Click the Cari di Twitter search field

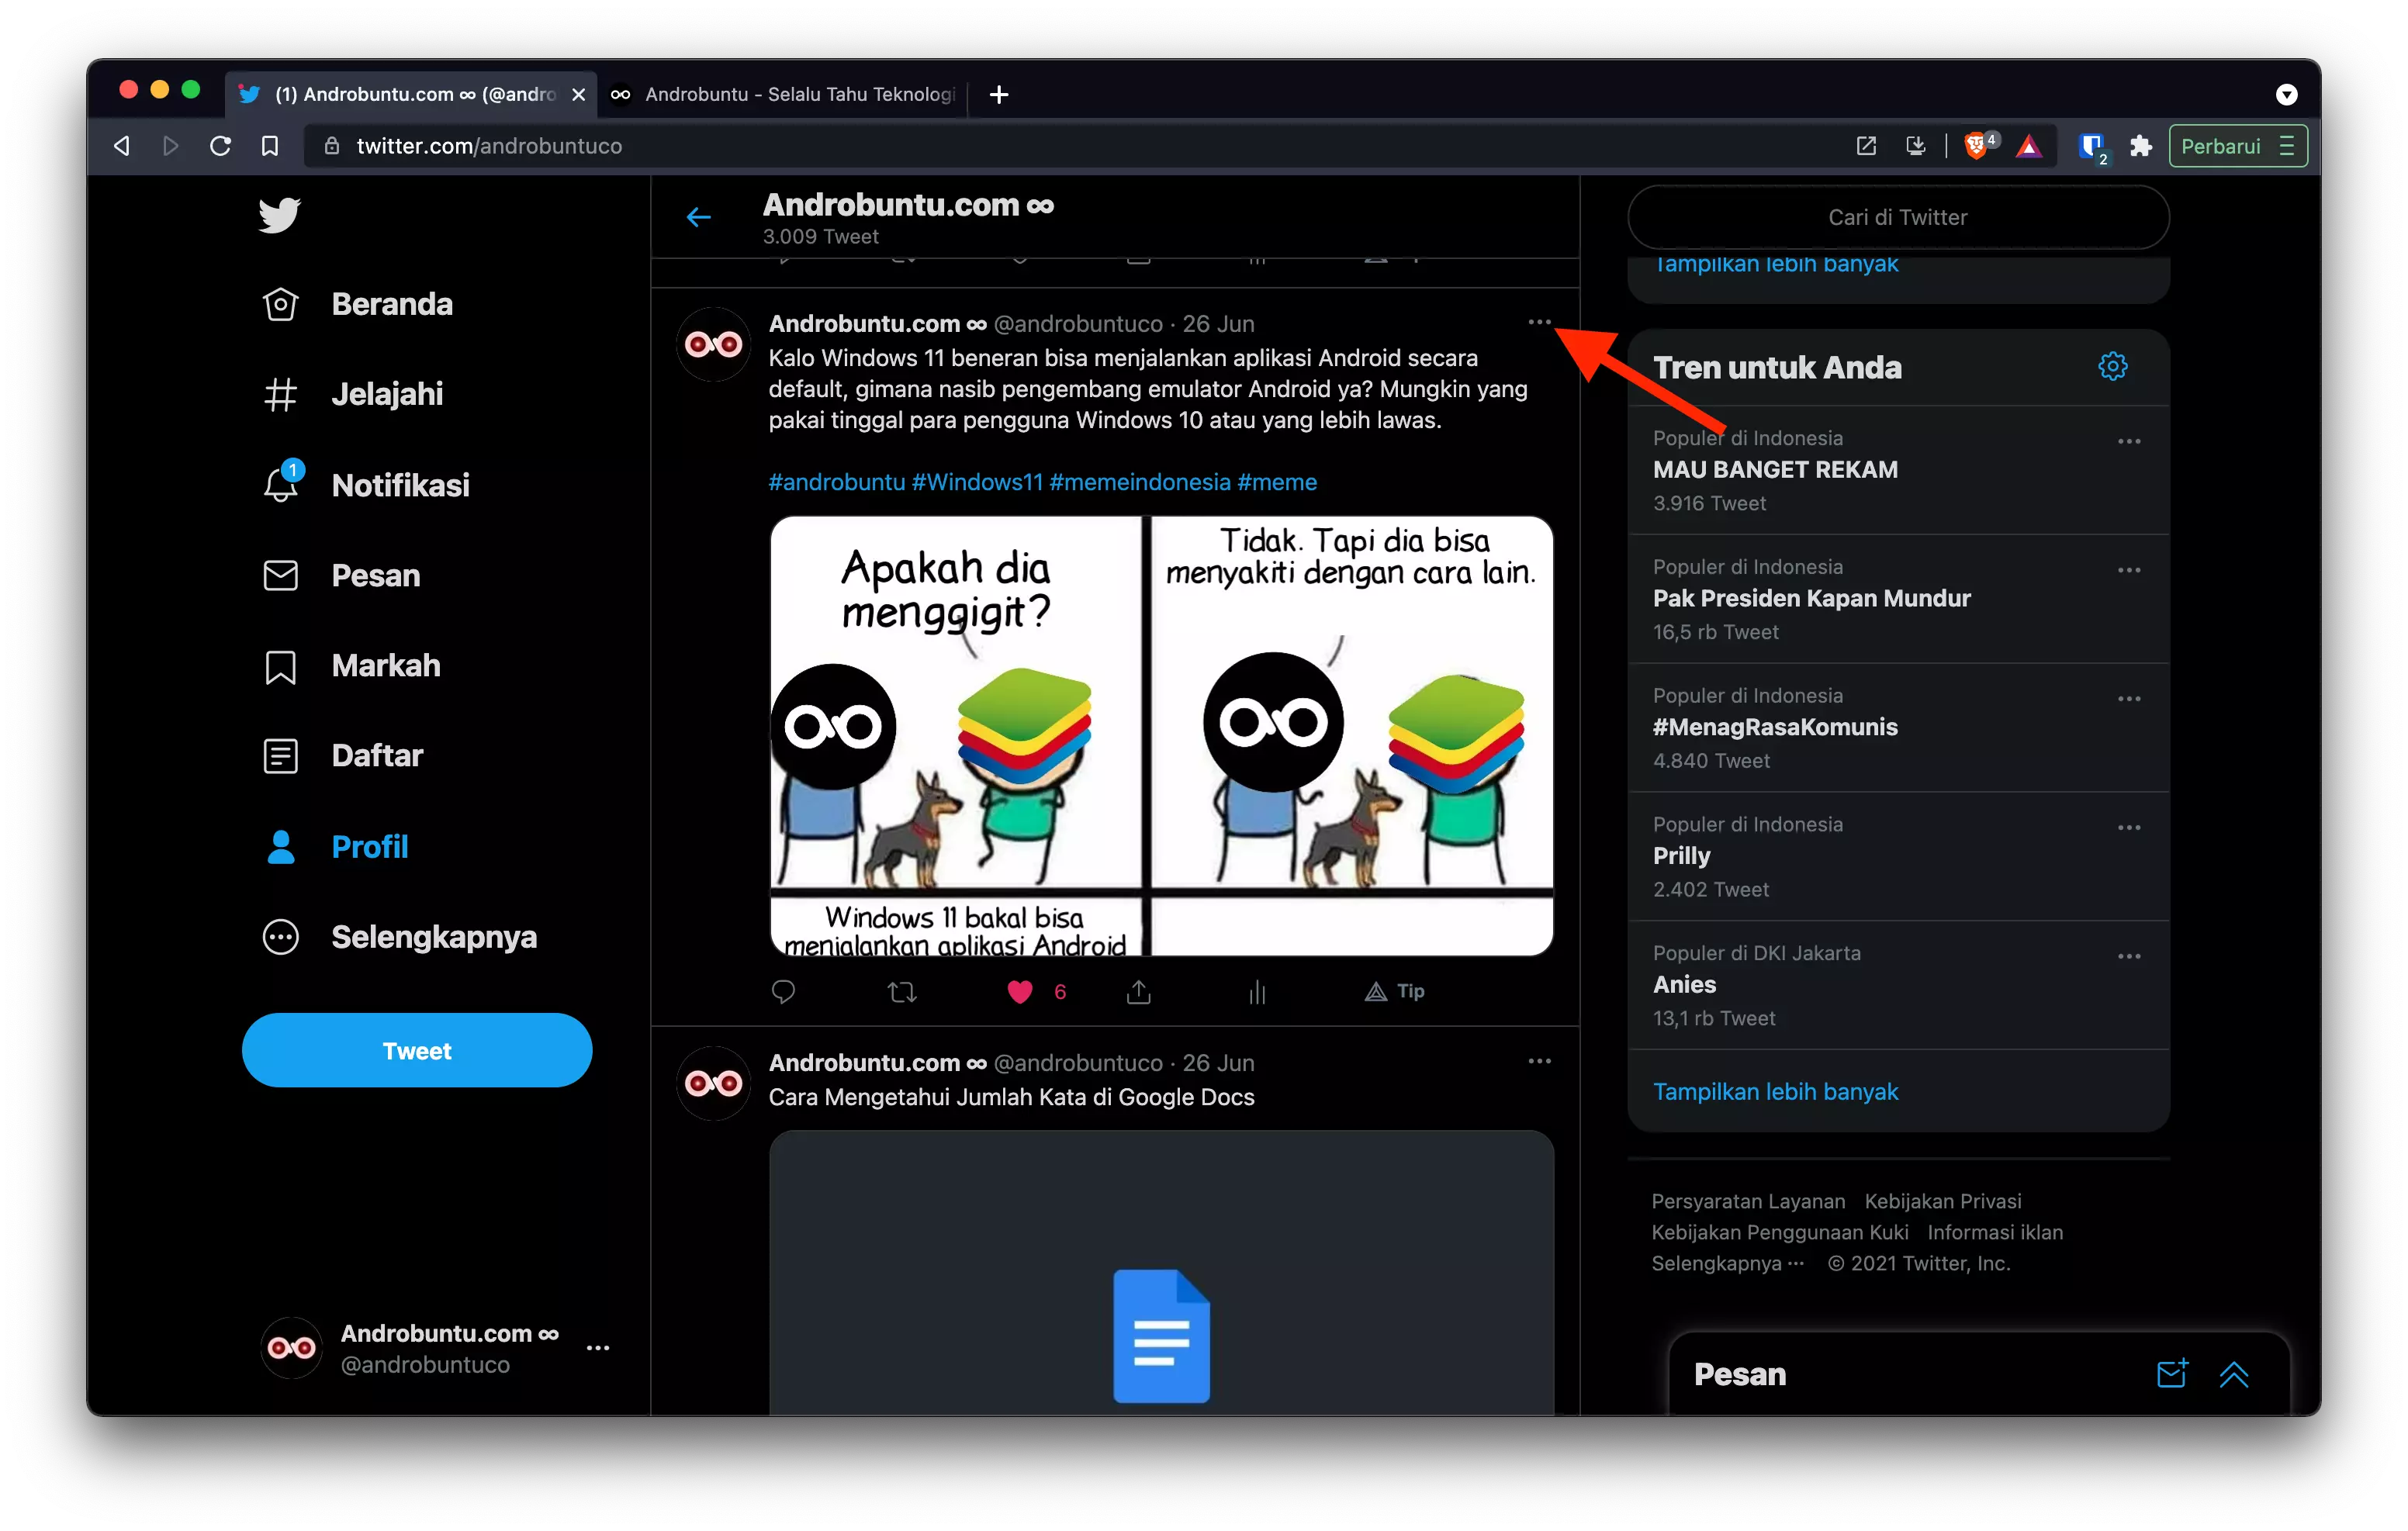[x=1897, y=217]
